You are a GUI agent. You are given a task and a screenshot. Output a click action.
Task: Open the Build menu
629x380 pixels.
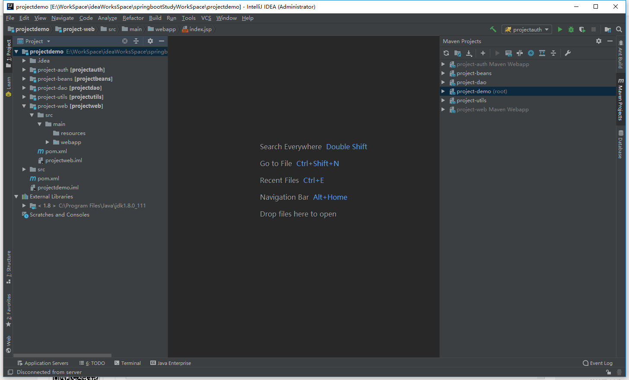(155, 18)
